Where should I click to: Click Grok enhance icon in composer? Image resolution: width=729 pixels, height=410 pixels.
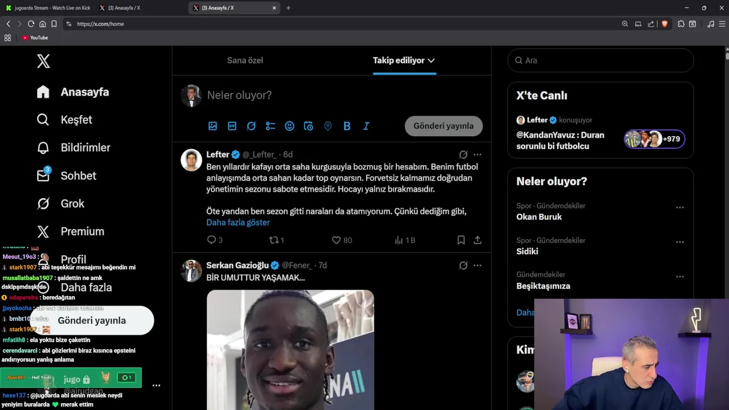(251, 126)
